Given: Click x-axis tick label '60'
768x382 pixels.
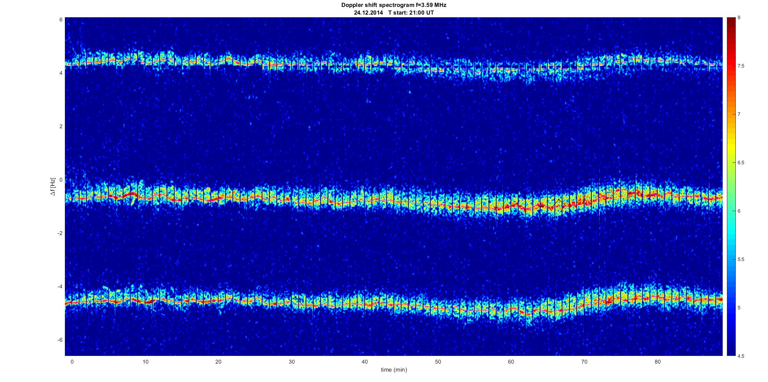Looking at the screenshot, I should tap(511, 362).
